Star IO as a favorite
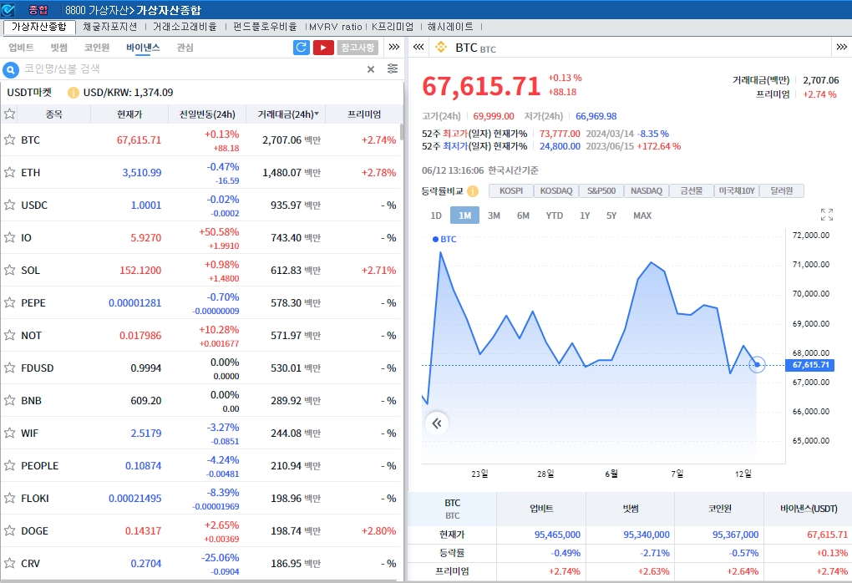Screen dimensions: 852x583 [10, 237]
